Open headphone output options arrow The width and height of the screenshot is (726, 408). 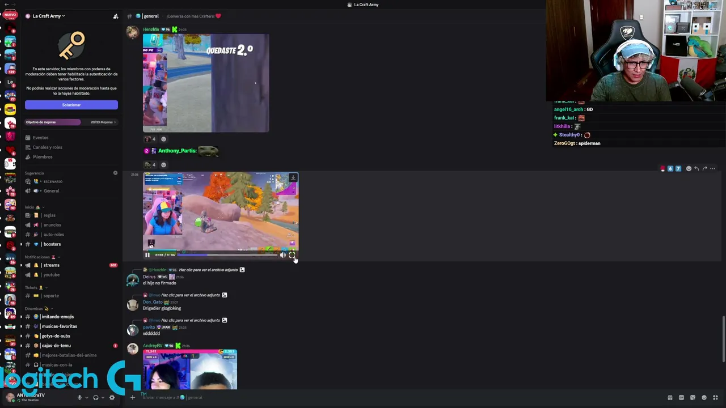pos(103,398)
